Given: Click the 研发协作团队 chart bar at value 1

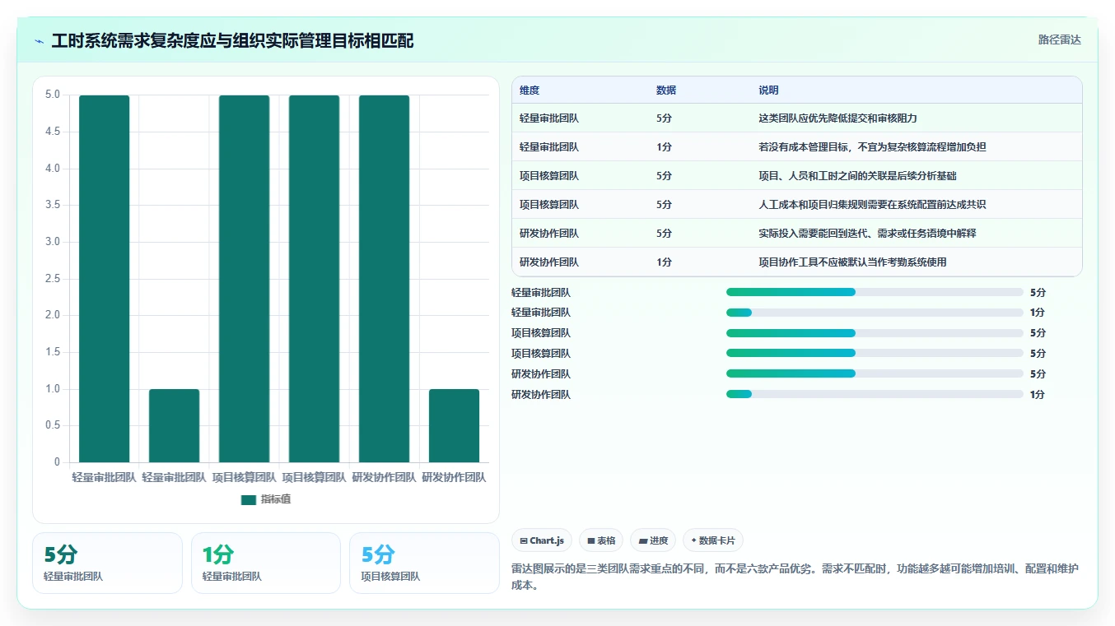Looking at the screenshot, I should [454, 425].
